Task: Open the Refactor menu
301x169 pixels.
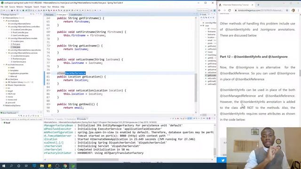Action: [x=20, y=7]
